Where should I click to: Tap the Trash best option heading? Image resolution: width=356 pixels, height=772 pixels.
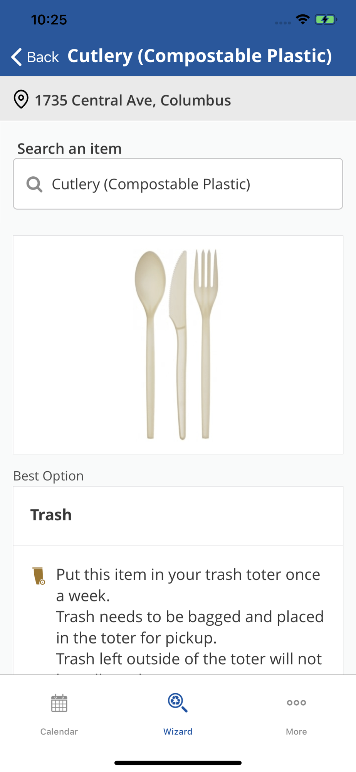(x=51, y=515)
